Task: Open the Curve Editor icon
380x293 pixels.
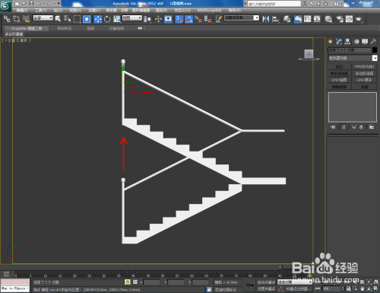Action: (308, 19)
